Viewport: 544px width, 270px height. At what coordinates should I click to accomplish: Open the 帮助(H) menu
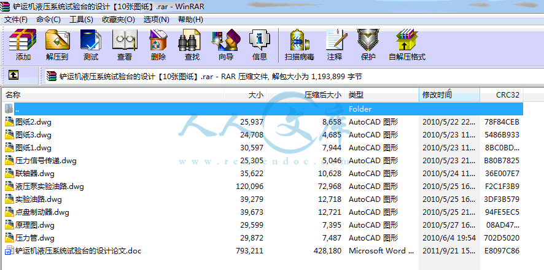click(190, 20)
